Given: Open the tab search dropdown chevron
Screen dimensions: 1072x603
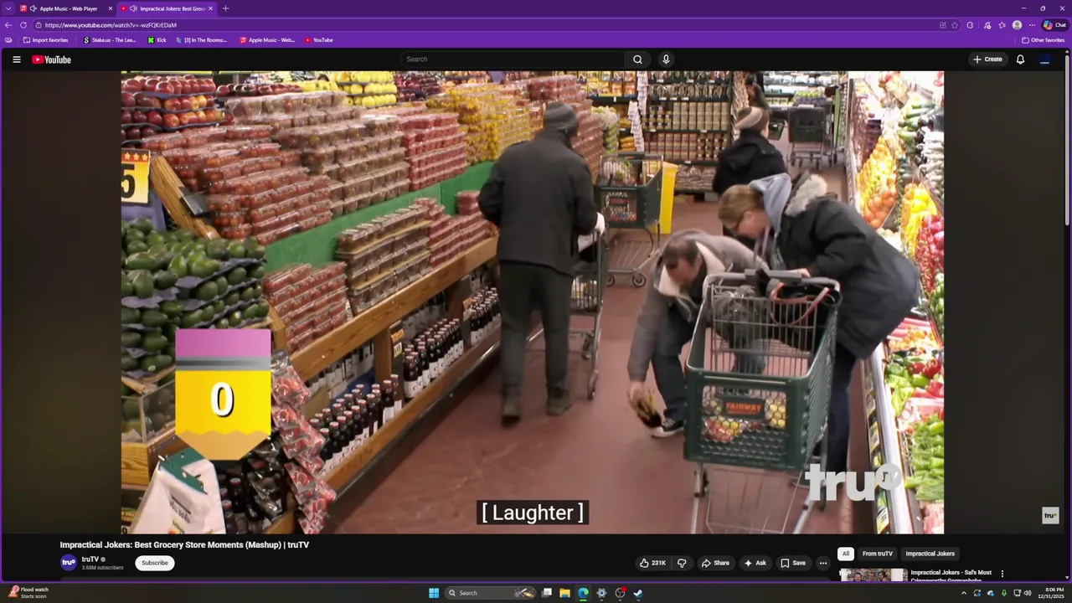Looking at the screenshot, I should [x=8, y=8].
